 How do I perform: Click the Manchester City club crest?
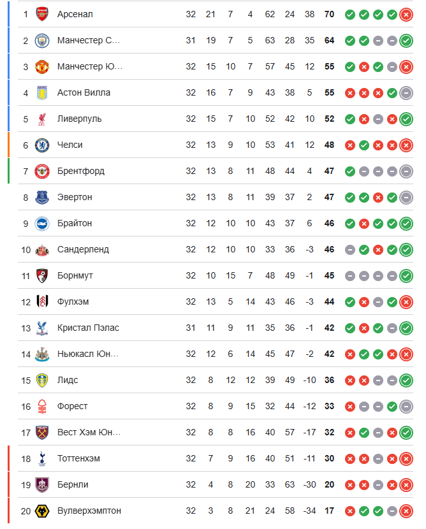coord(42,40)
